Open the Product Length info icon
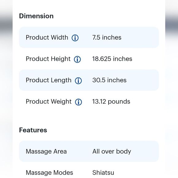The width and height of the screenshot is (178, 178). [x=78, y=81]
